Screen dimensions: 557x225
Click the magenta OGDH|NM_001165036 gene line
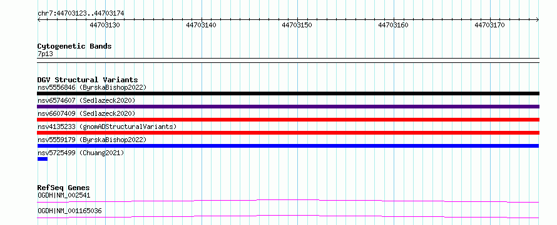click(288, 216)
